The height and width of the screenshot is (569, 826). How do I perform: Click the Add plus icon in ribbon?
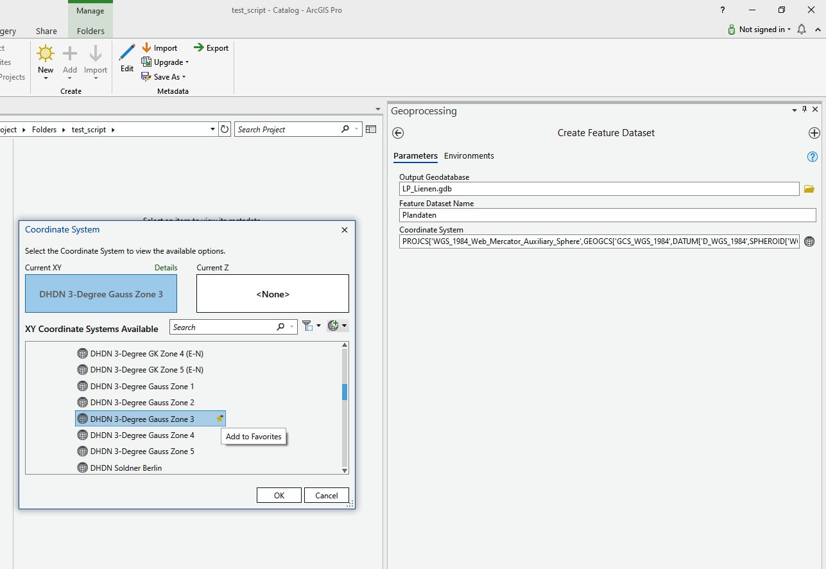70,53
